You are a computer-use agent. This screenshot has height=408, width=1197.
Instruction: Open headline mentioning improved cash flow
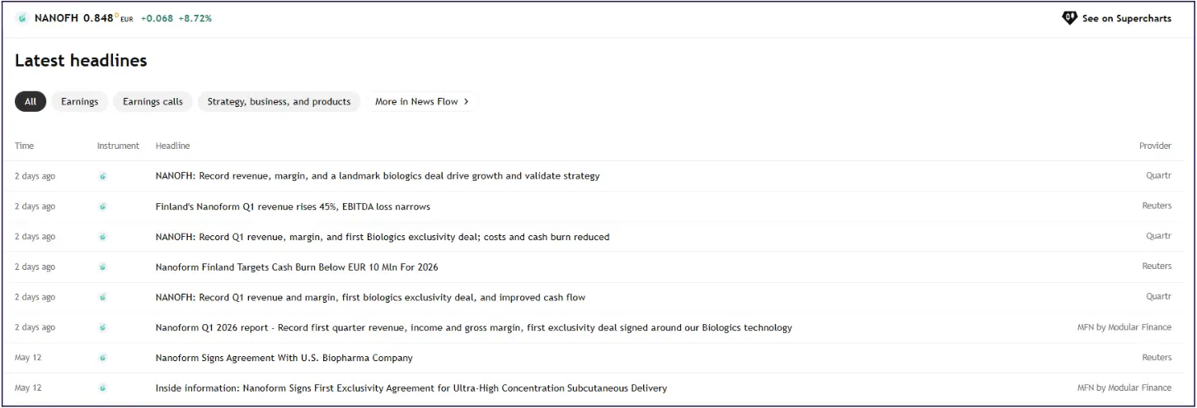click(x=370, y=297)
